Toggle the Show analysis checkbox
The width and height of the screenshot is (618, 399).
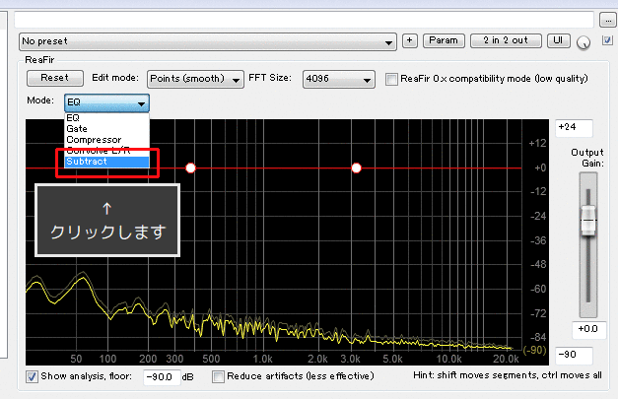33,376
